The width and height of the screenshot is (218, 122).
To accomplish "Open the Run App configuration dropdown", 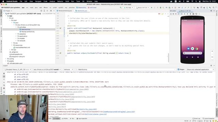I will [x=128, y=7].
